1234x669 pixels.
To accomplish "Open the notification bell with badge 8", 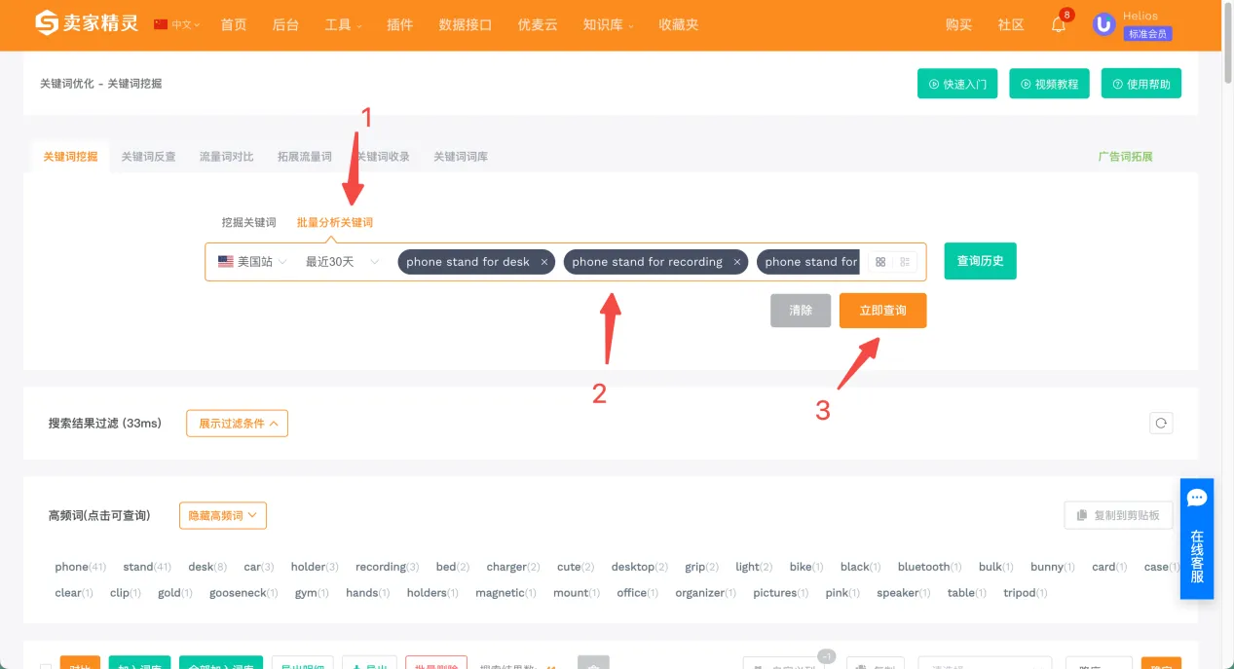I will tap(1059, 24).
